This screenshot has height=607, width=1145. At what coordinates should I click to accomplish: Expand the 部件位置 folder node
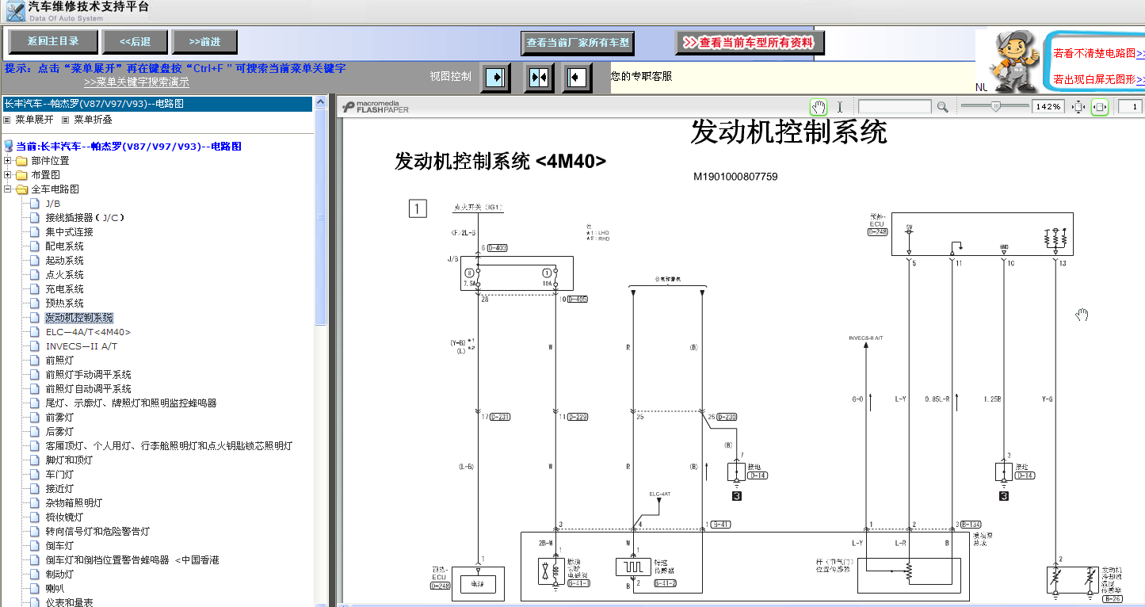pos(8,161)
